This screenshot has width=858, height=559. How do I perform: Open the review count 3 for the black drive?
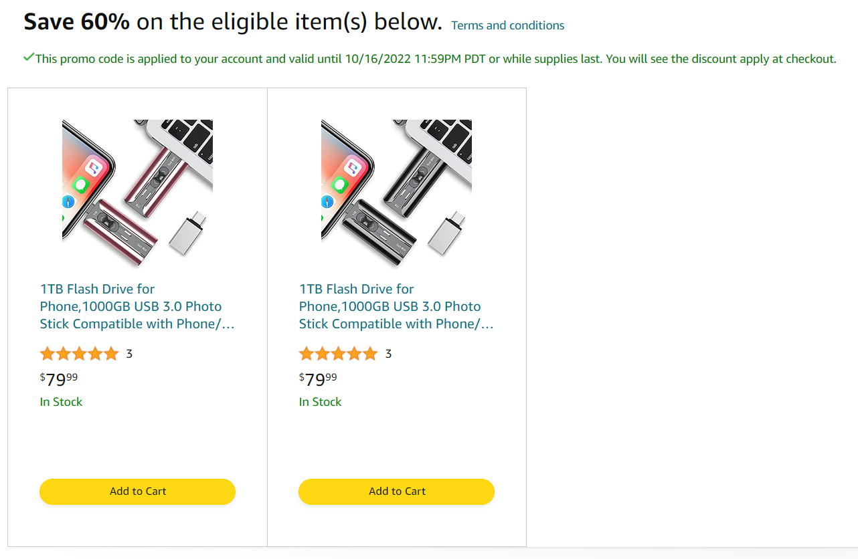(388, 354)
